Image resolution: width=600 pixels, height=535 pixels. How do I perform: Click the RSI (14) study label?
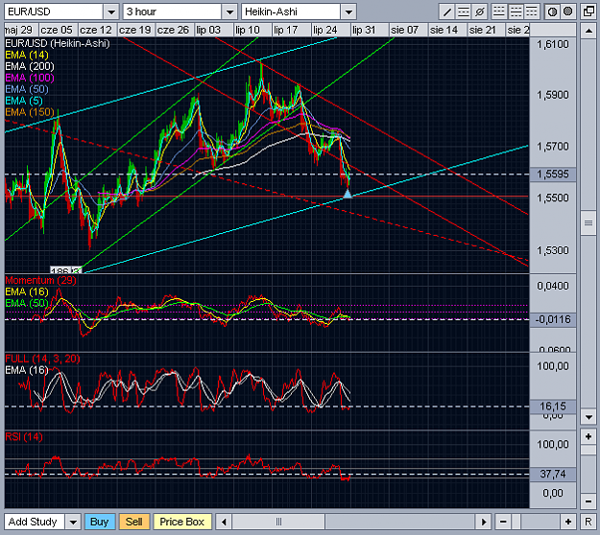tap(24, 437)
